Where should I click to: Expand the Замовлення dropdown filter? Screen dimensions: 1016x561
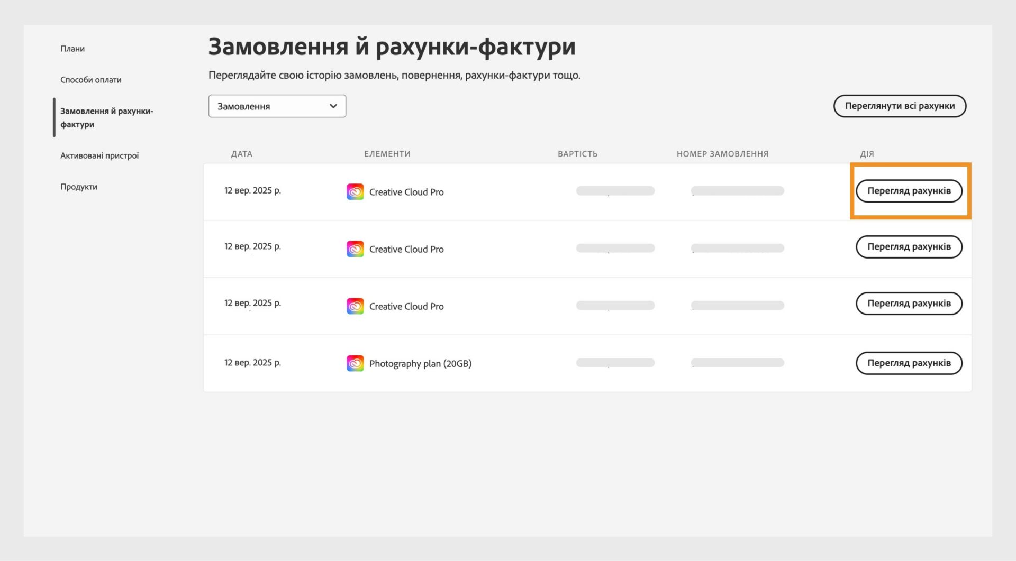[277, 106]
